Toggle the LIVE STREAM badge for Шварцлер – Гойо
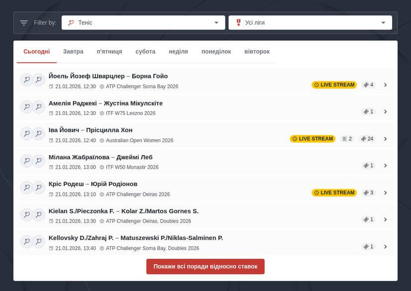Viewport: 411px width, 291px height. click(334, 85)
